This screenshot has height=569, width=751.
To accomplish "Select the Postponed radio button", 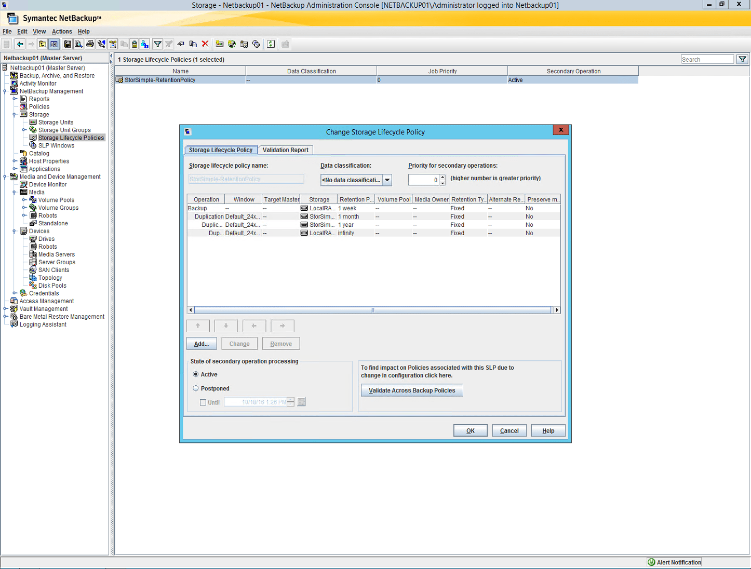I will pyautogui.click(x=196, y=388).
